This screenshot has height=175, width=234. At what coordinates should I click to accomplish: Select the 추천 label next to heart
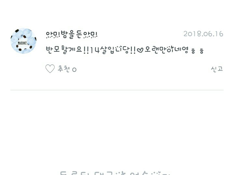(64, 69)
